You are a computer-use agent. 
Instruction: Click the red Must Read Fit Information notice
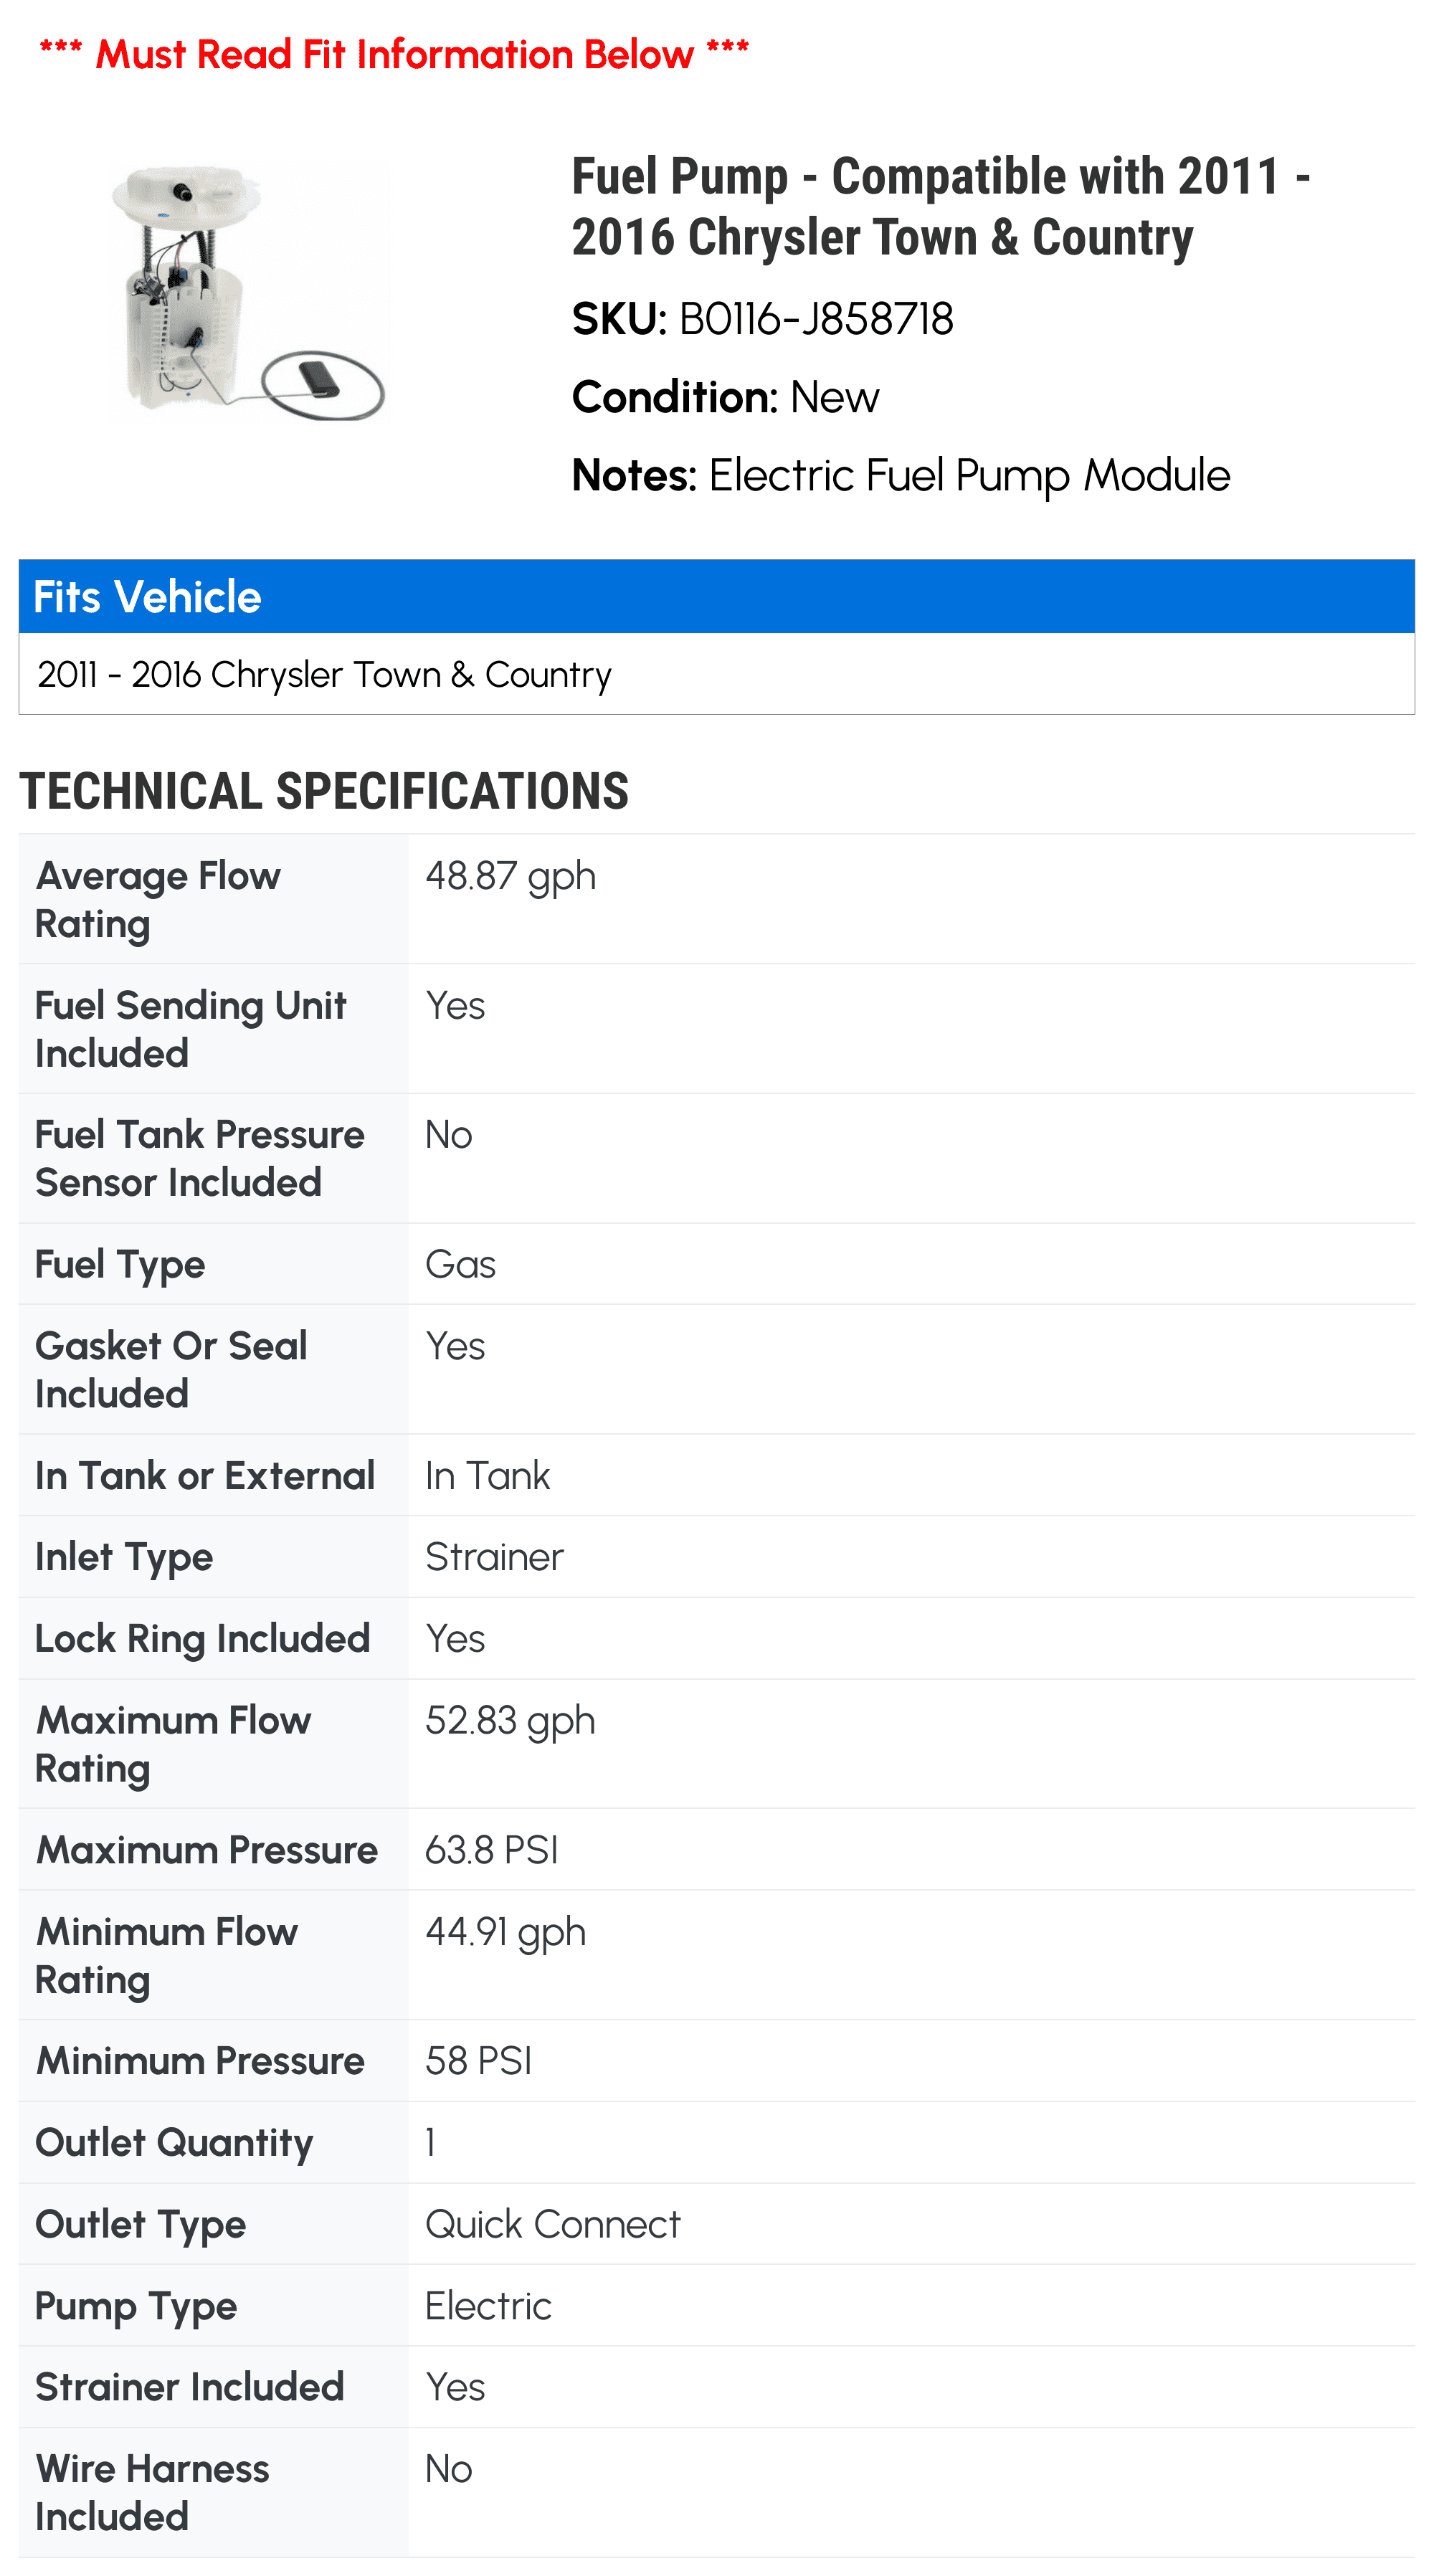[x=394, y=54]
